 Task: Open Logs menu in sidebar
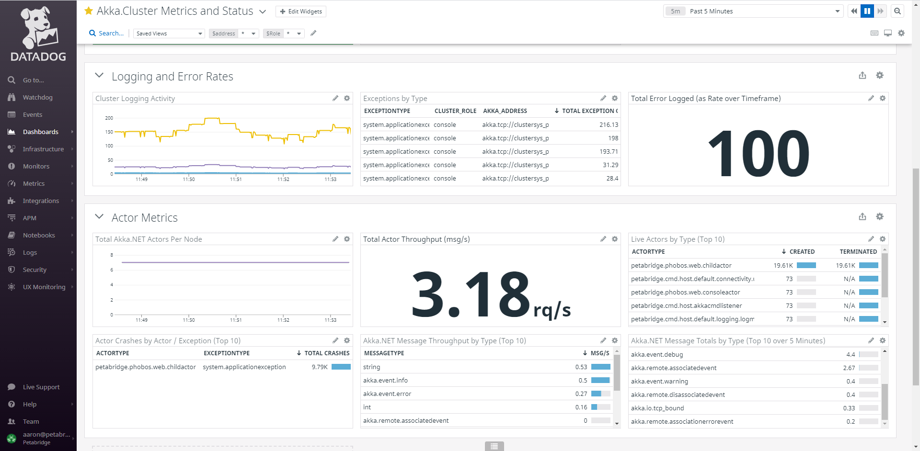click(38, 252)
